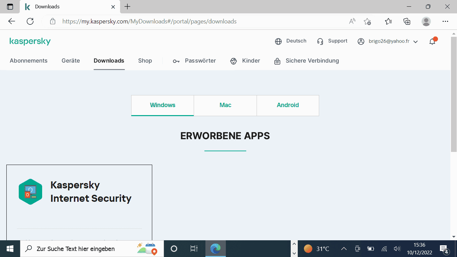Open the Windows Start menu
The width and height of the screenshot is (457, 257).
coord(10,249)
